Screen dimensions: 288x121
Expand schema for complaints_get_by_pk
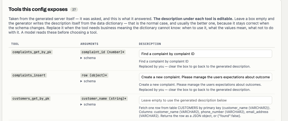pos(88,58)
